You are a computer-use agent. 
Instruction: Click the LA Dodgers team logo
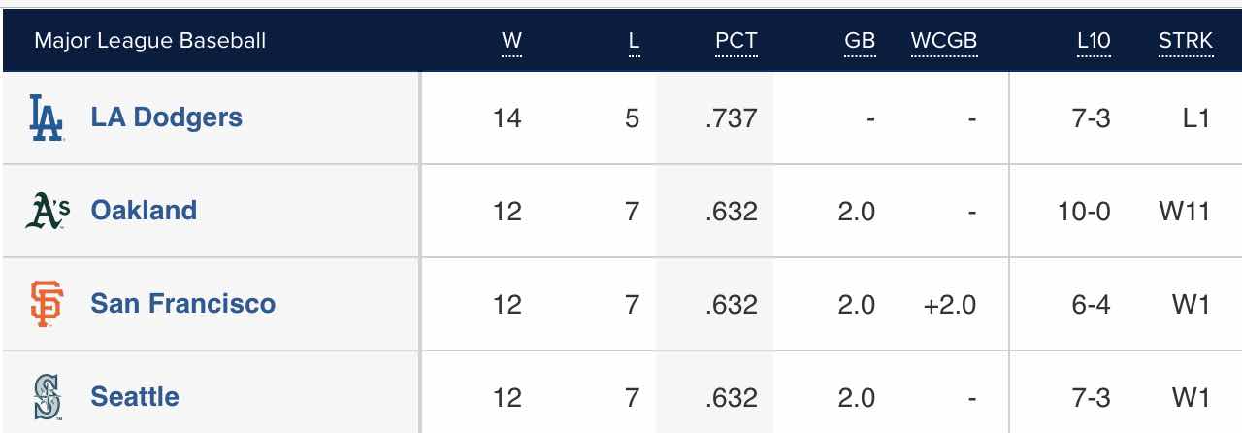click(x=47, y=118)
